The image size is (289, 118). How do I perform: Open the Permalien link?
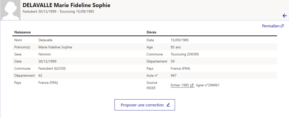click(x=271, y=26)
